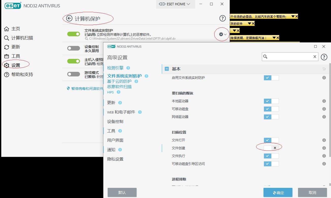Click info icon for 文件创建
This screenshot has width=331, height=198.
pyautogui.click(x=324, y=148)
